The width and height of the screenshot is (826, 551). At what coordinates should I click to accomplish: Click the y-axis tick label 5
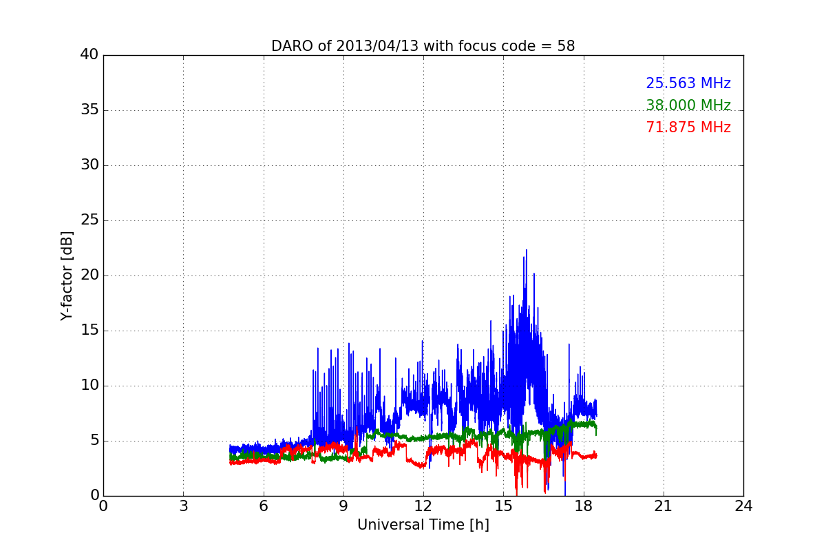[x=94, y=441]
